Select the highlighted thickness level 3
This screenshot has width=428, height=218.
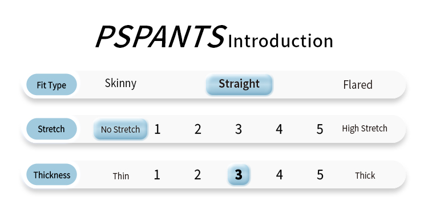click(239, 175)
